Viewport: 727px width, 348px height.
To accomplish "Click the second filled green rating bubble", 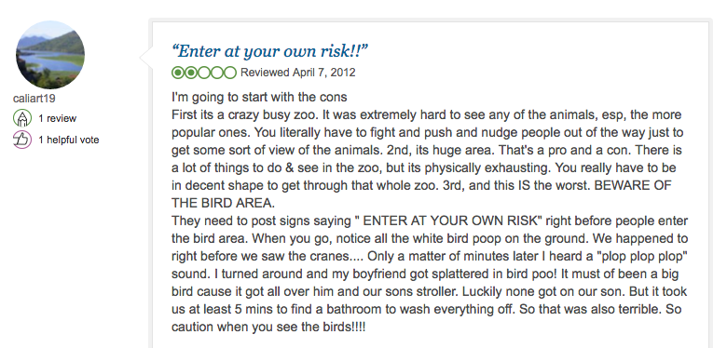I will click(x=191, y=73).
